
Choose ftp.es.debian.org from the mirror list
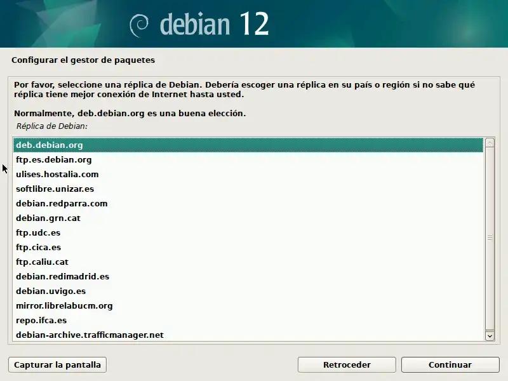248,160
